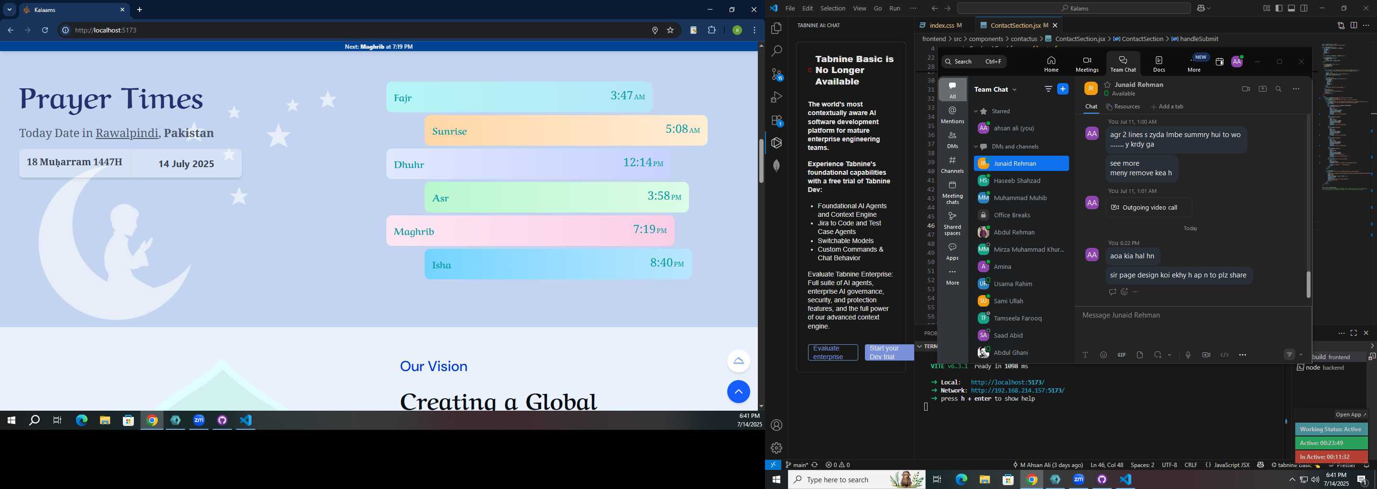This screenshot has width=1377, height=489.
Task: Click Add a tab in Zoom chat
Action: (x=1167, y=107)
